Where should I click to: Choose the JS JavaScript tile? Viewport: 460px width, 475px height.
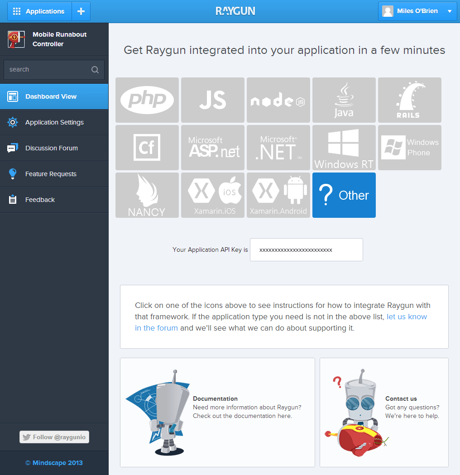point(213,100)
